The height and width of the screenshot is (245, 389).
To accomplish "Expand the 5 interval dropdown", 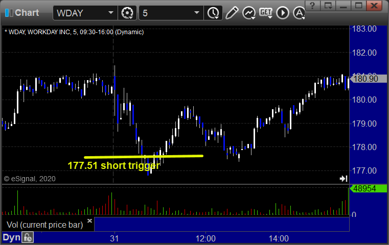I will pyautogui.click(x=196, y=13).
